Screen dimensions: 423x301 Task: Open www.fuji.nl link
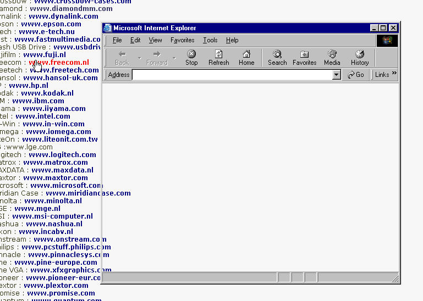point(45,55)
